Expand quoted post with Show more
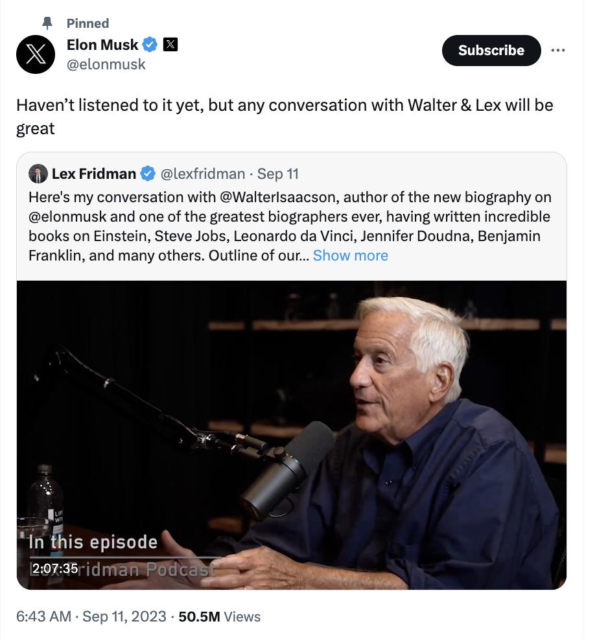This screenshot has height=639, width=608. click(x=350, y=255)
